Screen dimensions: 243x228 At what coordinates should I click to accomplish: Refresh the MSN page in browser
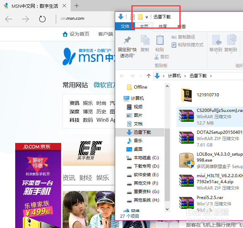[42, 19]
